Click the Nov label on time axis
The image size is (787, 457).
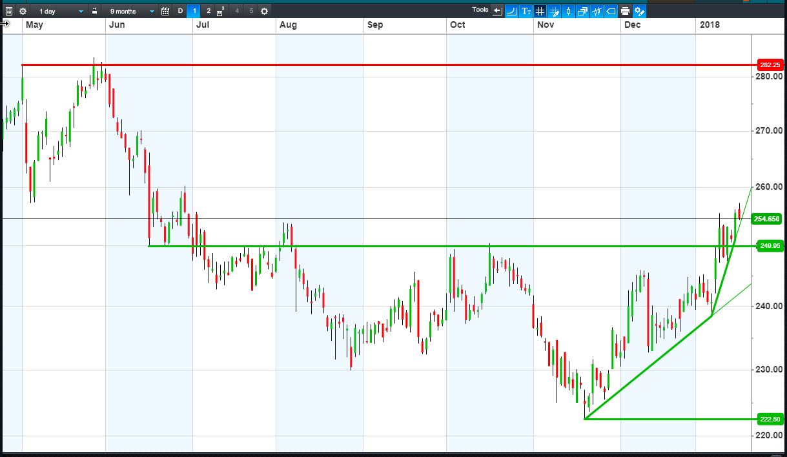pos(546,25)
